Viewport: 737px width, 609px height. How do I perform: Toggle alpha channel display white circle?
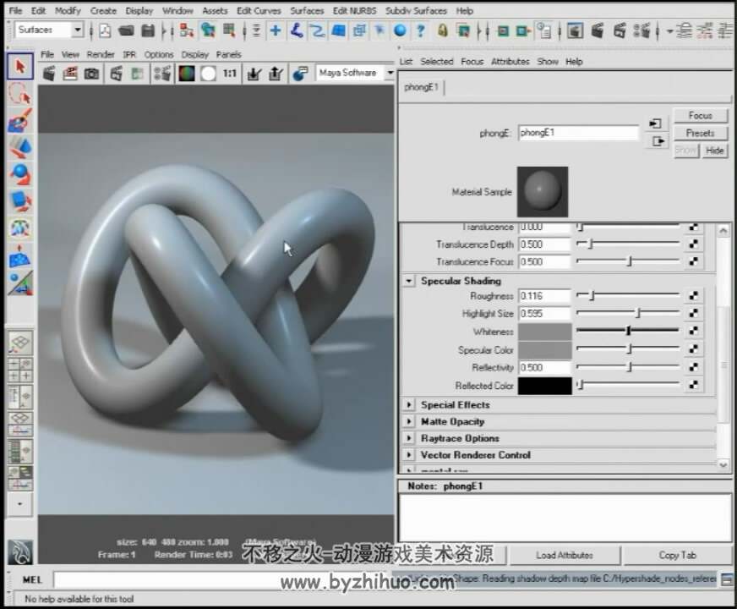[x=208, y=74]
